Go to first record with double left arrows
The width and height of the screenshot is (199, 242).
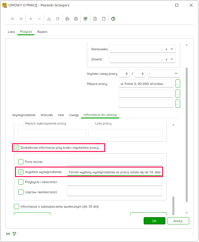[x=12, y=19]
